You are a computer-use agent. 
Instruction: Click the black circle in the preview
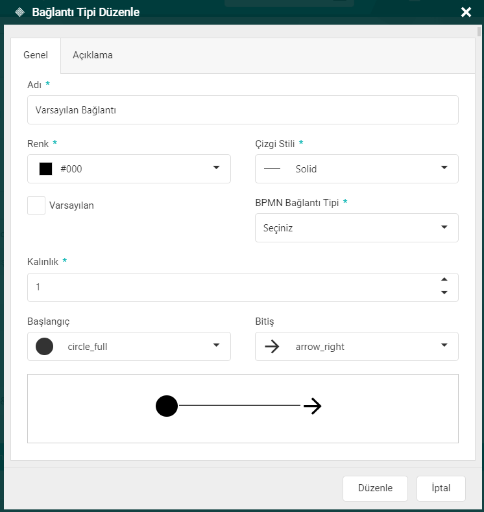(x=167, y=406)
